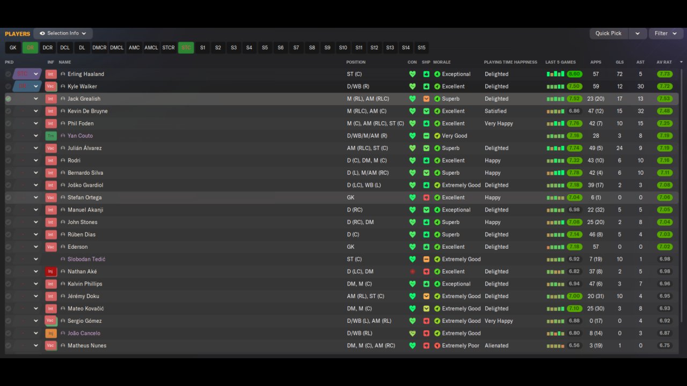Screen dimensions: 687x386
Task: Click Matheus Nunes' red morale icon
Action: tap(437, 345)
